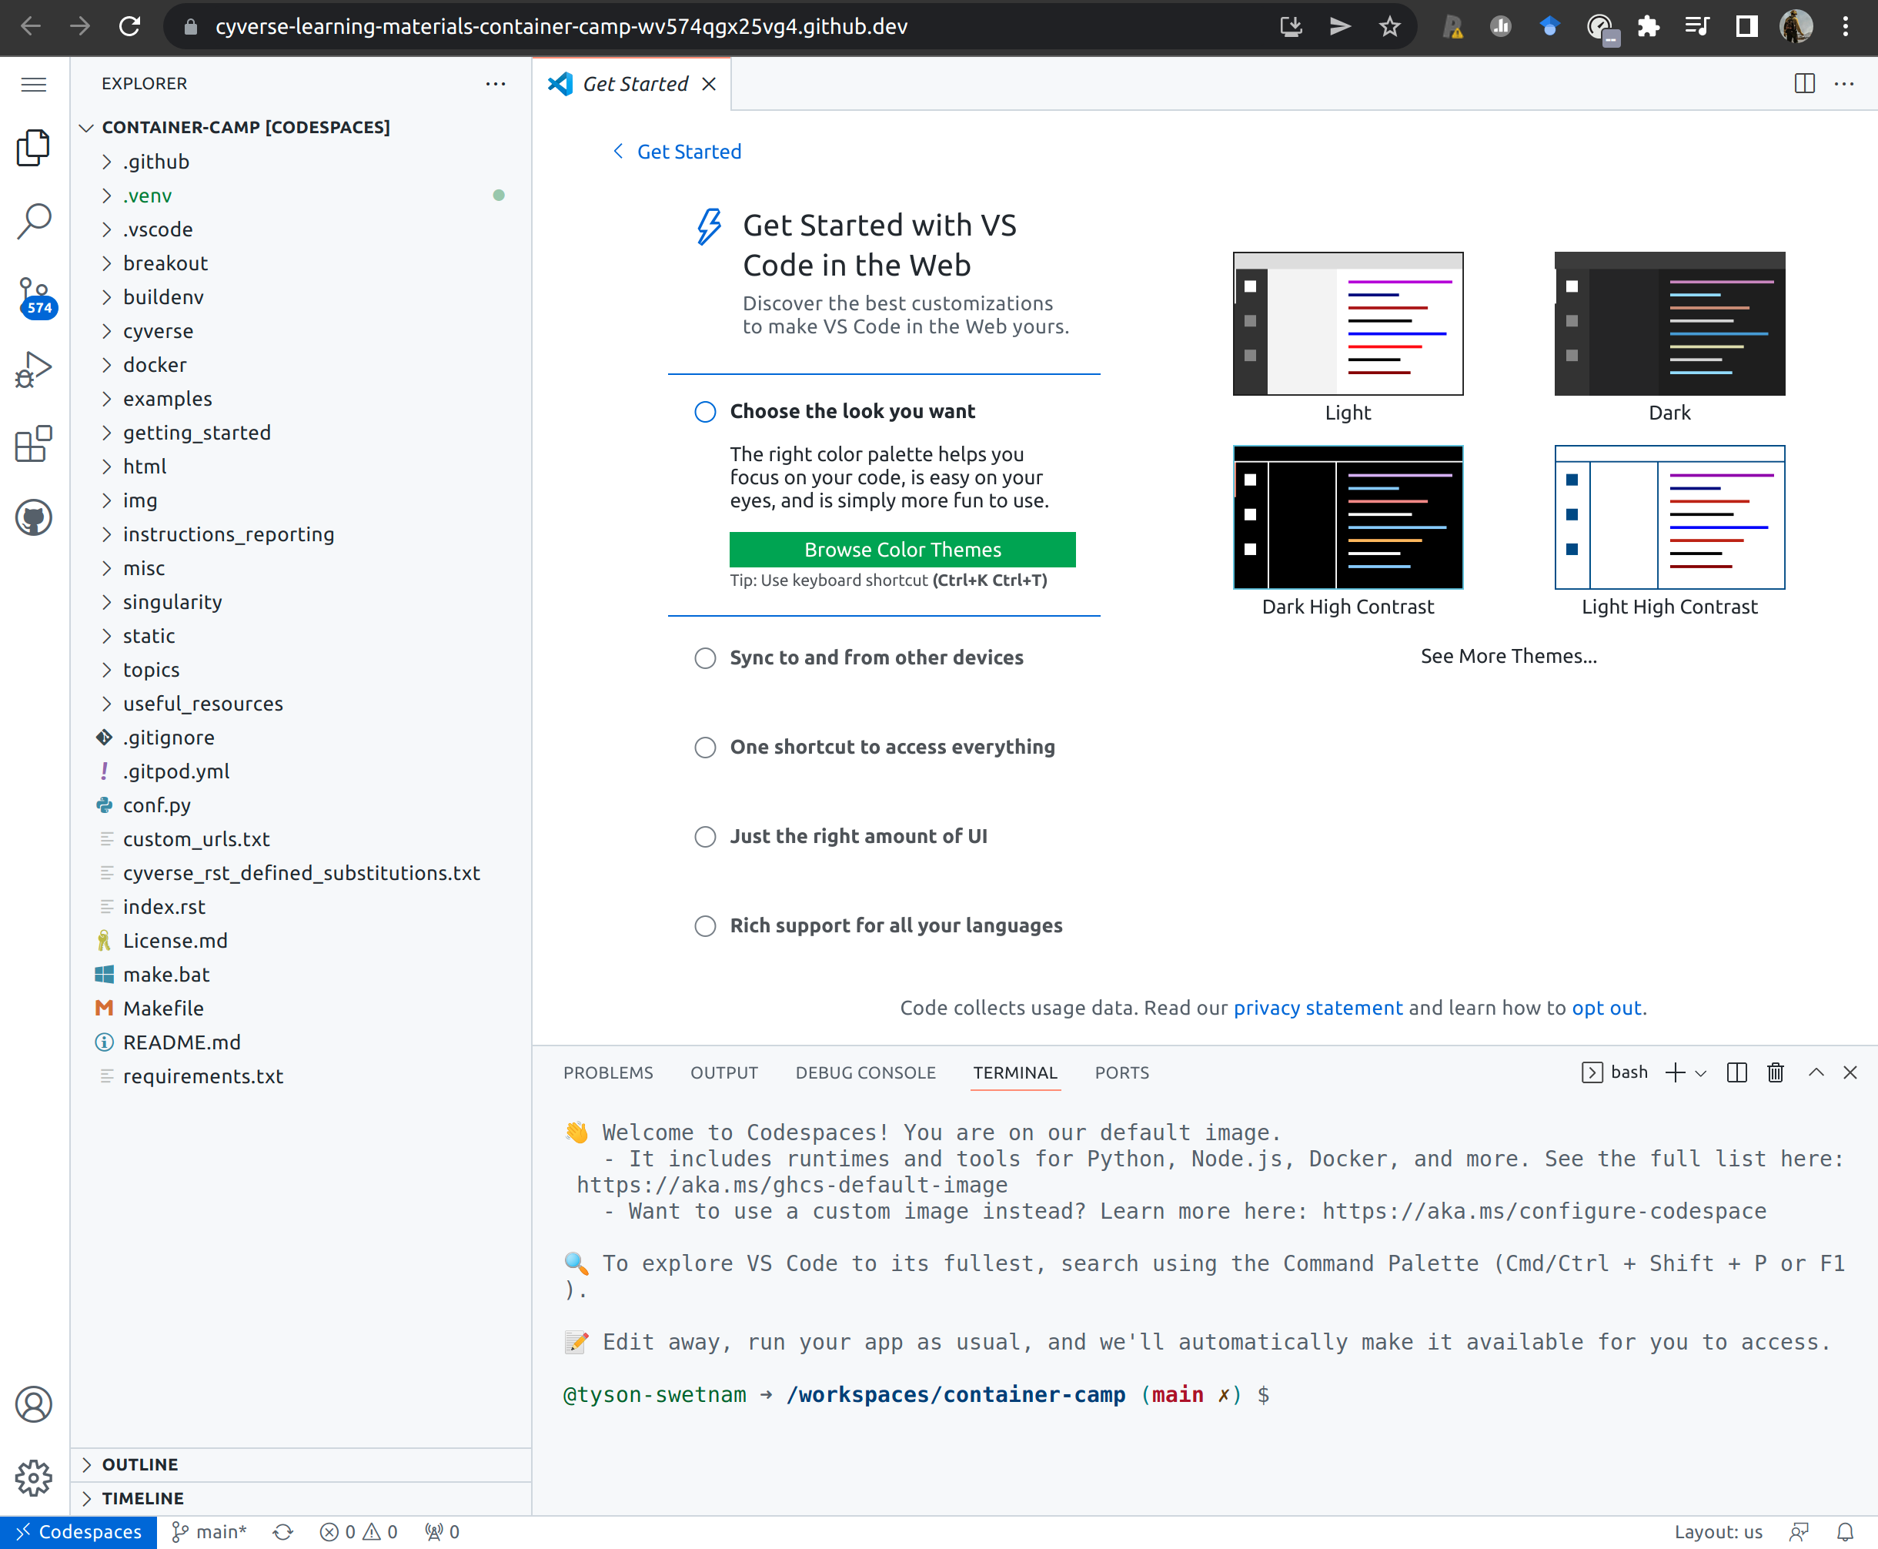Open the opt out link
Screen dimensions: 1878x1549
coord(1606,1009)
